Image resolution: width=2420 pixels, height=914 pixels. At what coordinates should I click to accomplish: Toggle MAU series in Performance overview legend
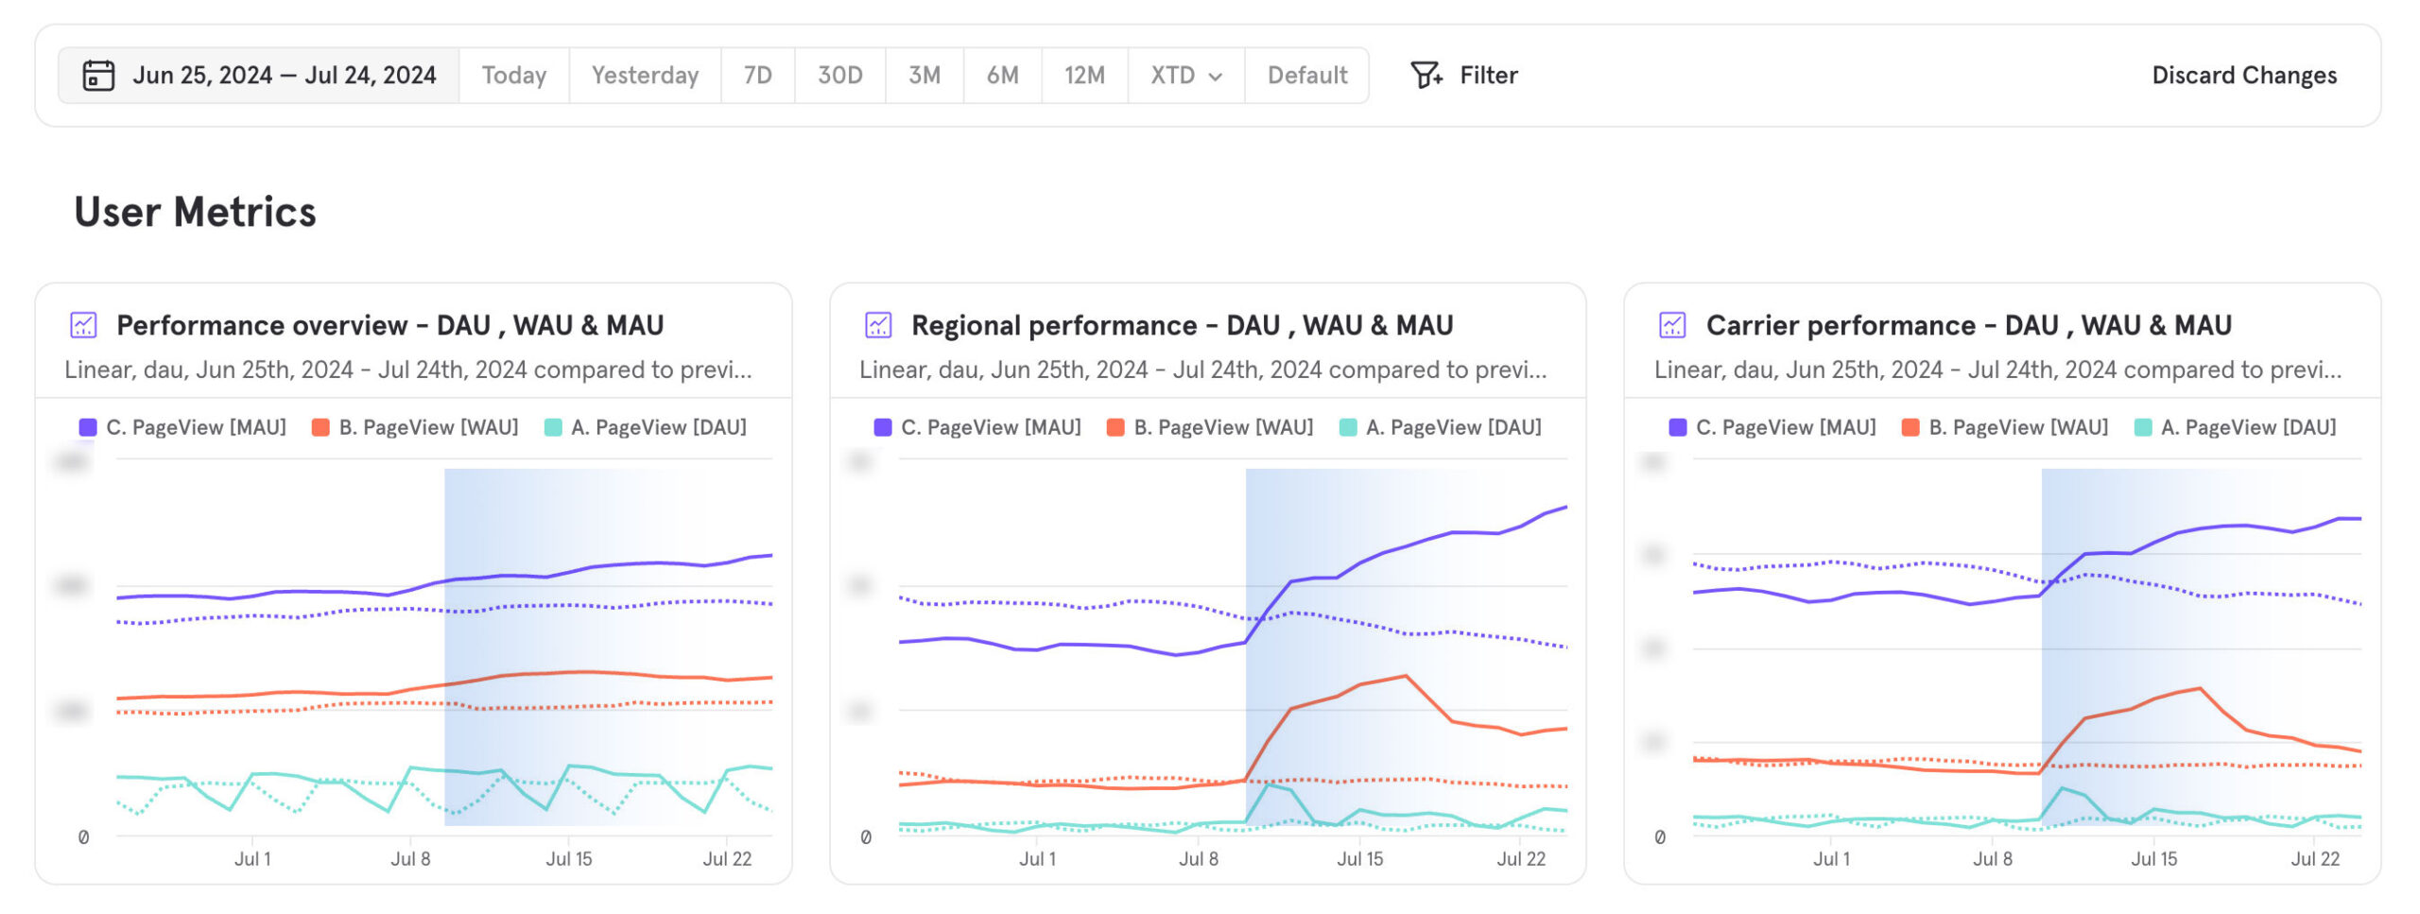coord(195,427)
